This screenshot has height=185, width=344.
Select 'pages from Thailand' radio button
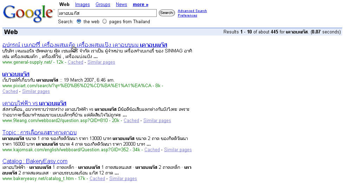tap(104, 21)
